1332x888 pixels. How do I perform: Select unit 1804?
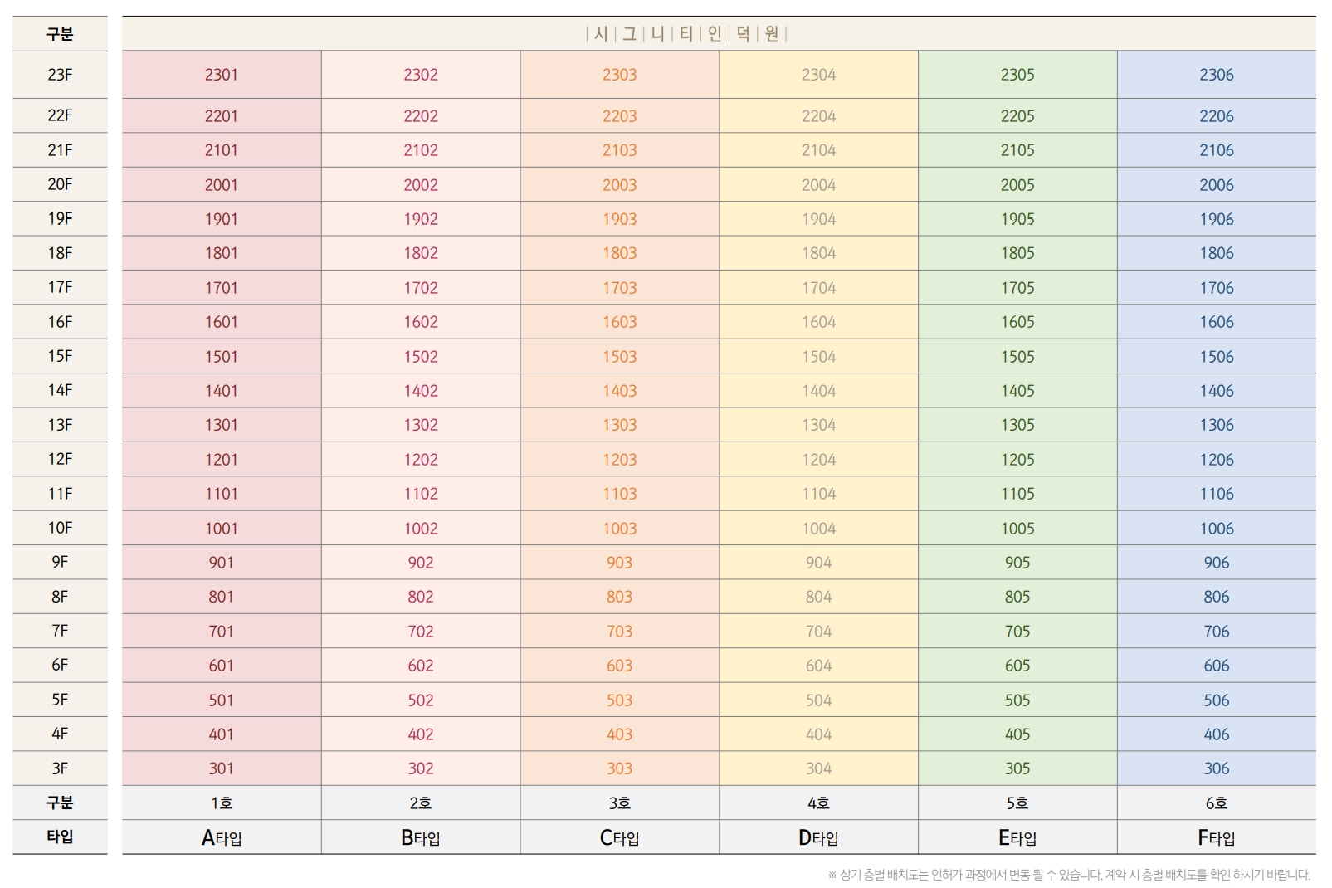pos(819,253)
